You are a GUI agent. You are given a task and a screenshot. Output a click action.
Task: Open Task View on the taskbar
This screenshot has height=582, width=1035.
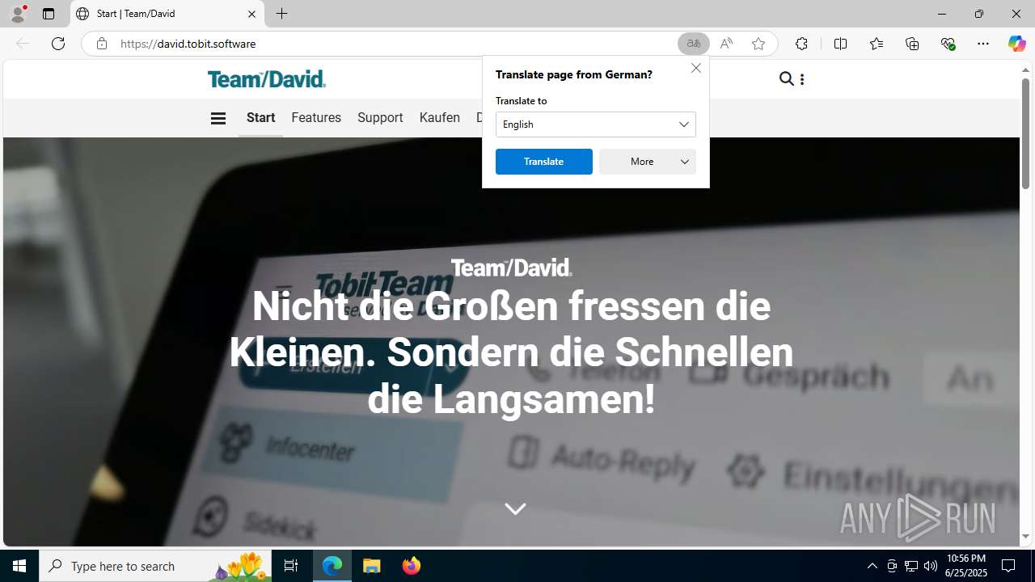[291, 566]
